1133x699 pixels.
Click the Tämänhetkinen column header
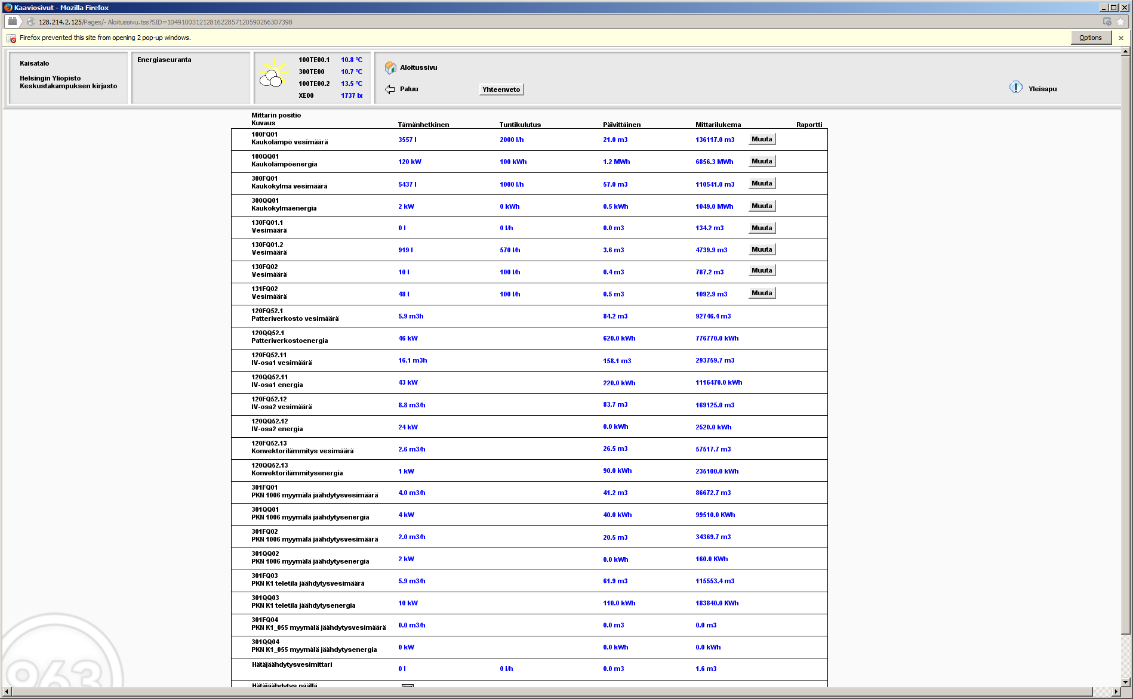point(423,125)
